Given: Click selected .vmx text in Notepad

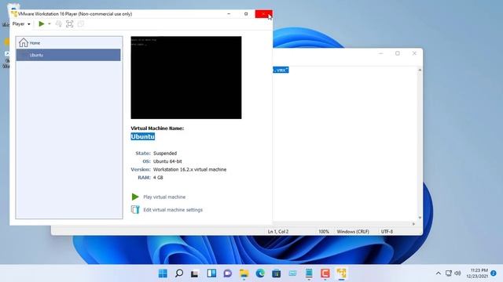Looking at the screenshot, I should coord(281,70).
